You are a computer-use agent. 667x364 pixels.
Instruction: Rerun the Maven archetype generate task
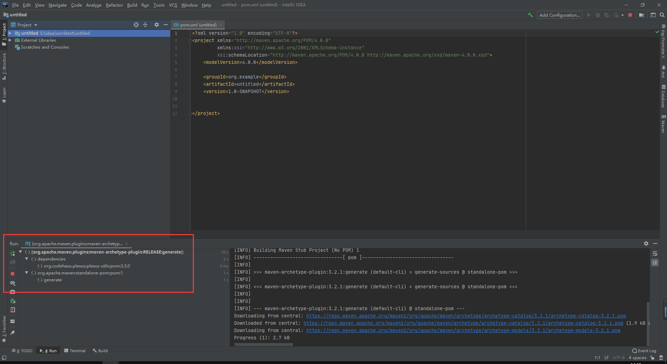pyautogui.click(x=13, y=253)
